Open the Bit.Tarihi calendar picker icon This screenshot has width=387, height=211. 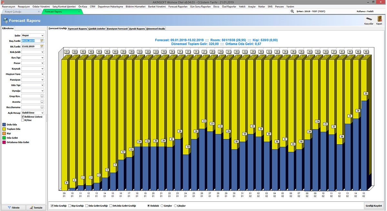42,47
